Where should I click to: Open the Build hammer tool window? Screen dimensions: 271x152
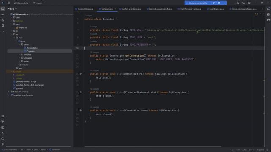pos(3,122)
